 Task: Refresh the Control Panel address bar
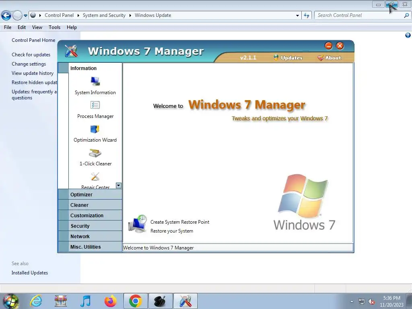[x=307, y=16]
